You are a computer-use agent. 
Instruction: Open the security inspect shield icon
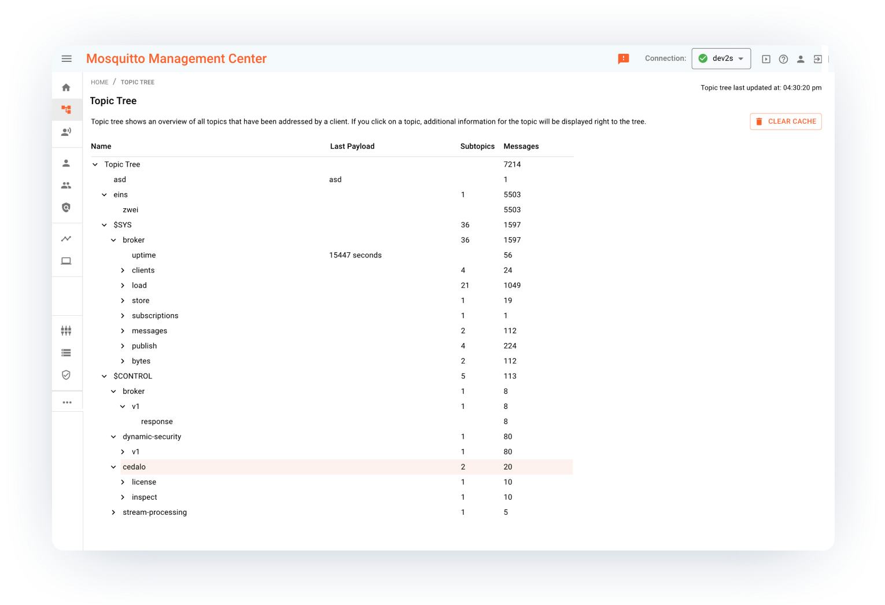pos(67,206)
